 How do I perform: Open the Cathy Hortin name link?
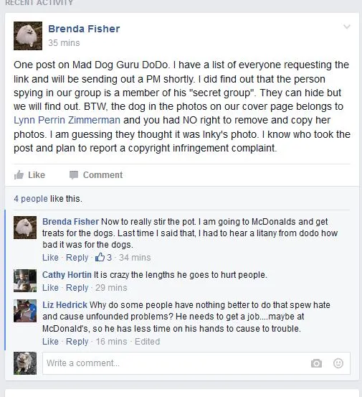(67, 275)
